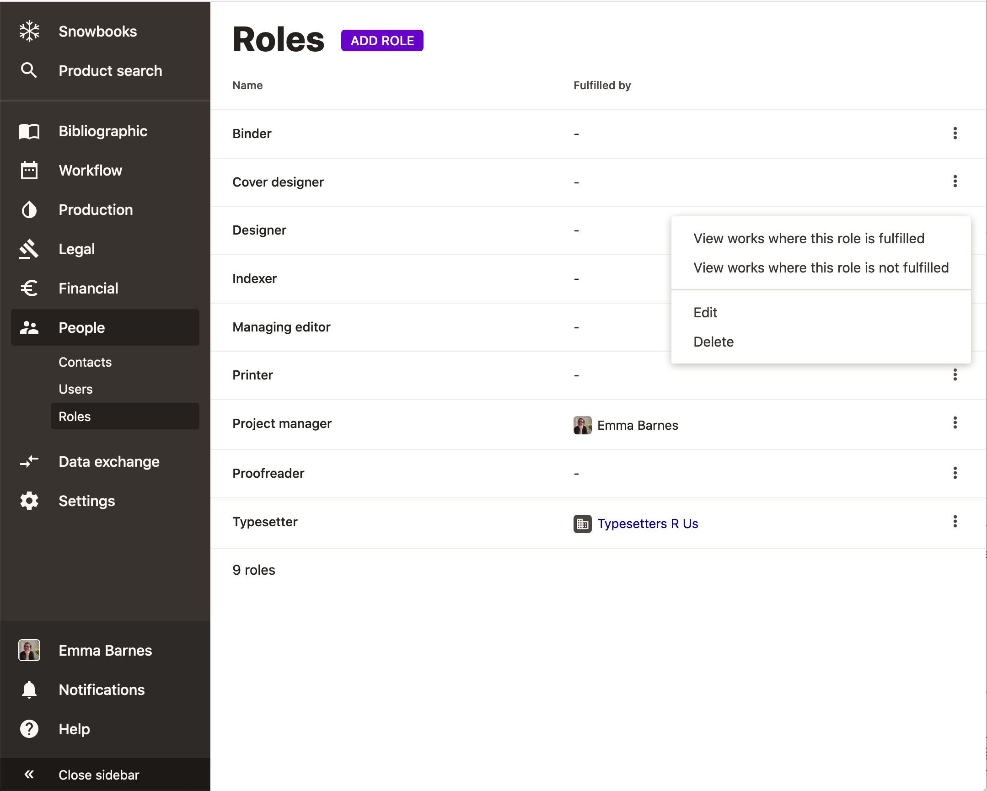Click the Data exchange arrows icon

click(29, 461)
